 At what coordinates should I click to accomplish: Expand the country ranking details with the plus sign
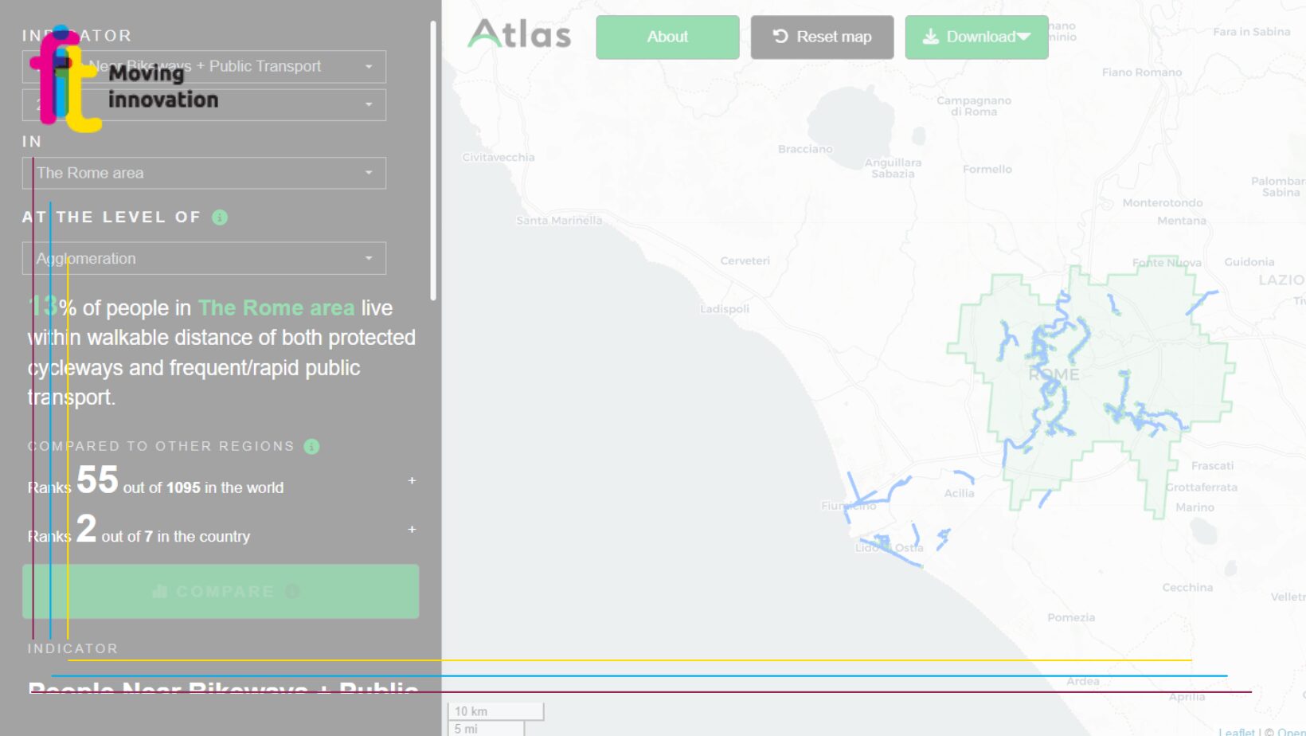[412, 530]
